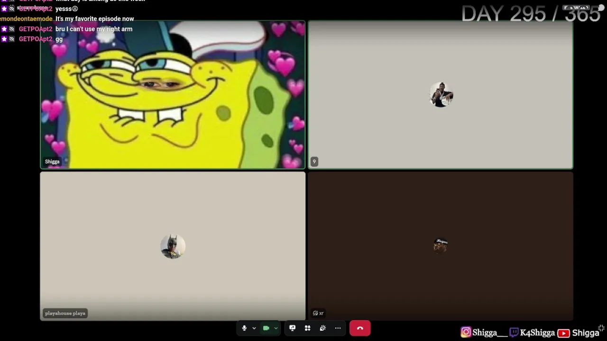Image resolution: width=607 pixels, height=341 pixels.
Task: Hang up with the red disconnect button
Action: (x=360, y=328)
